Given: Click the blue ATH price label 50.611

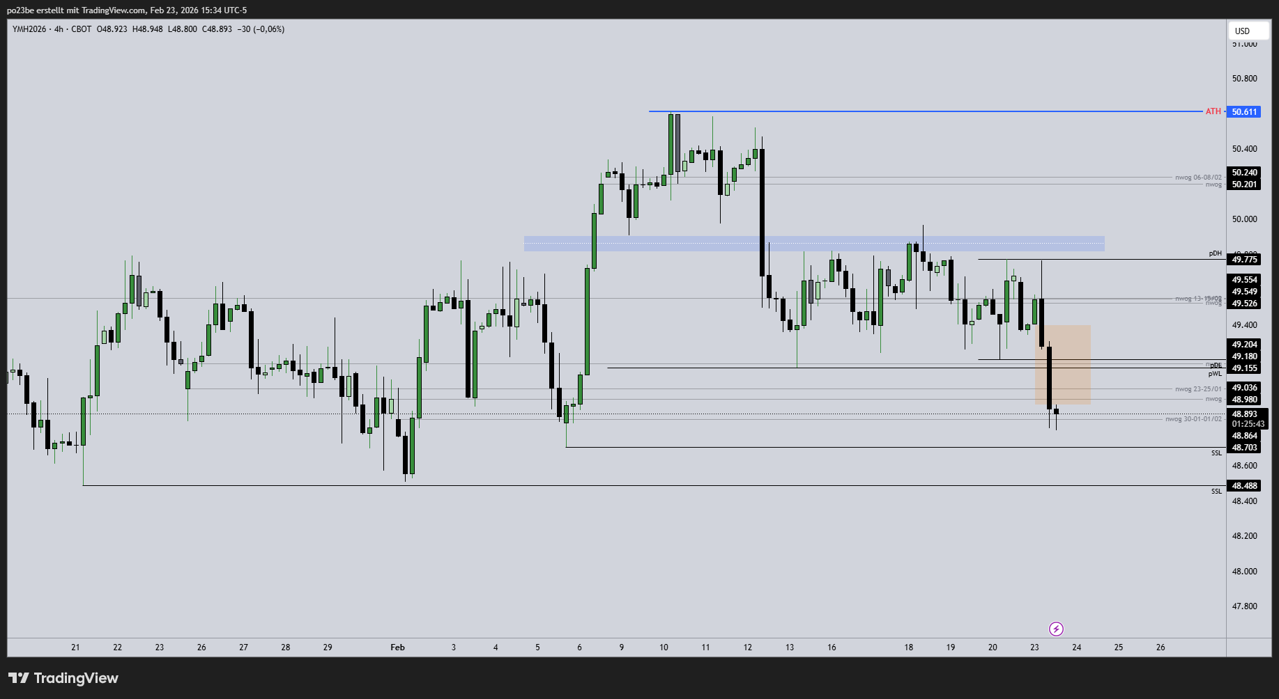Looking at the screenshot, I should [1244, 112].
